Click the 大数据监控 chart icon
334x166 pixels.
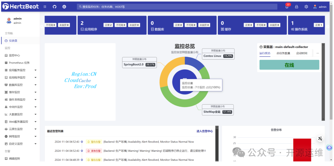click(6, 114)
